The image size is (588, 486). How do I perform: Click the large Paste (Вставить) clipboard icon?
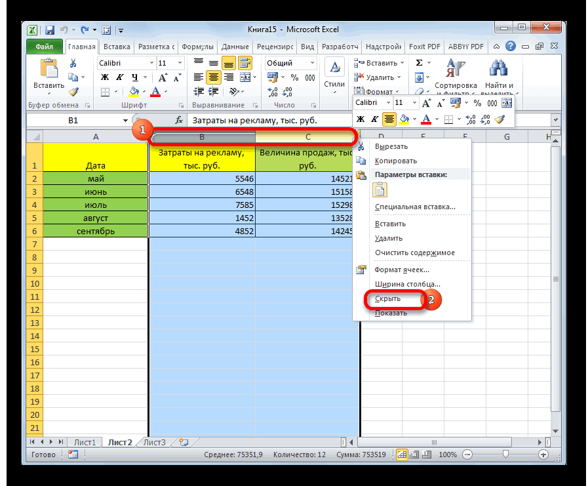tap(49, 70)
